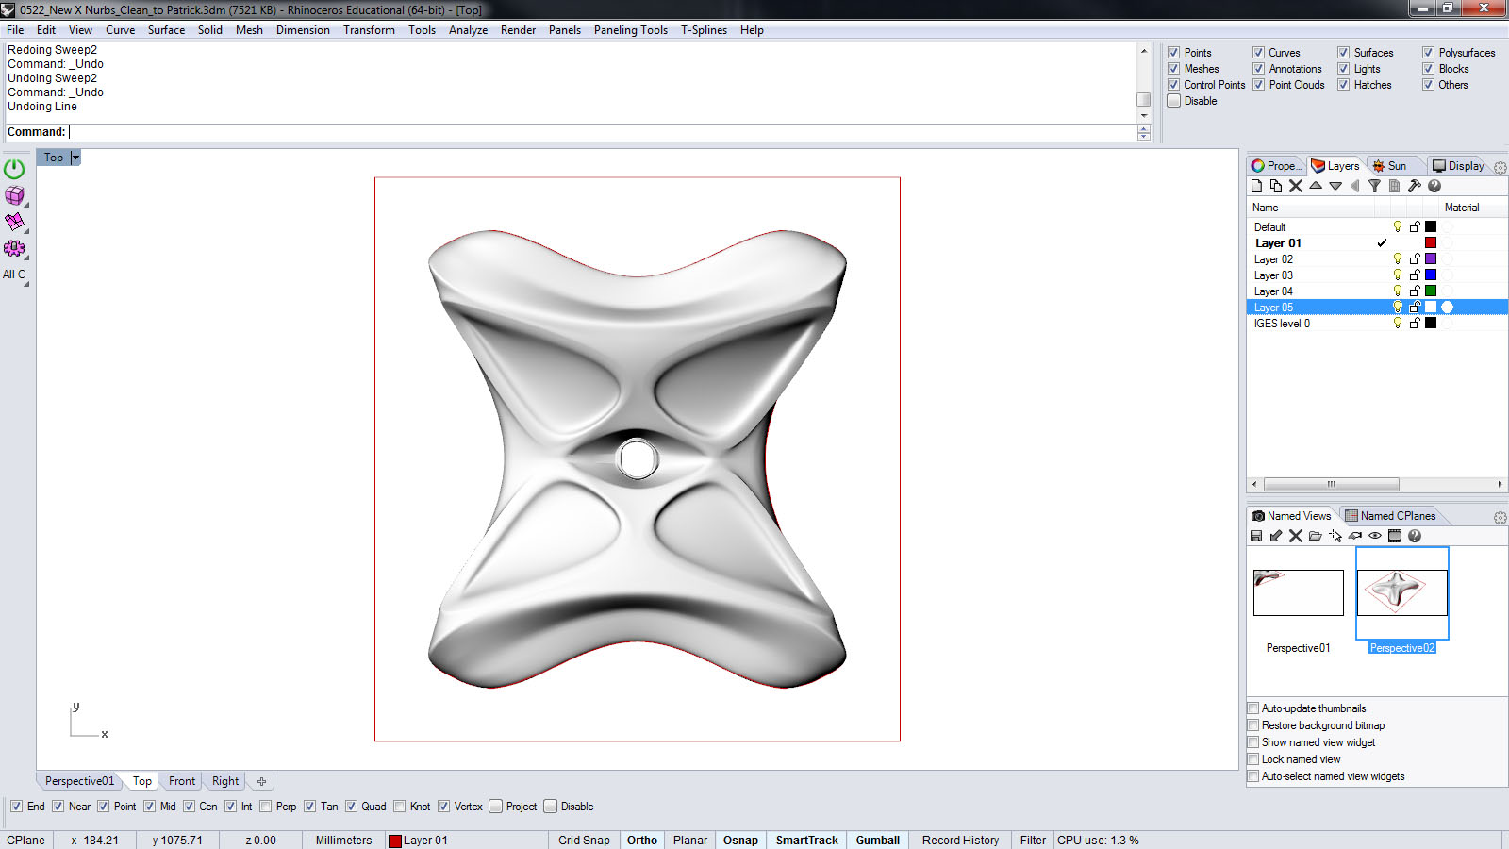Add a new viewport tab with plus button
1509x849 pixels.
pyautogui.click(x=261, y=781)
